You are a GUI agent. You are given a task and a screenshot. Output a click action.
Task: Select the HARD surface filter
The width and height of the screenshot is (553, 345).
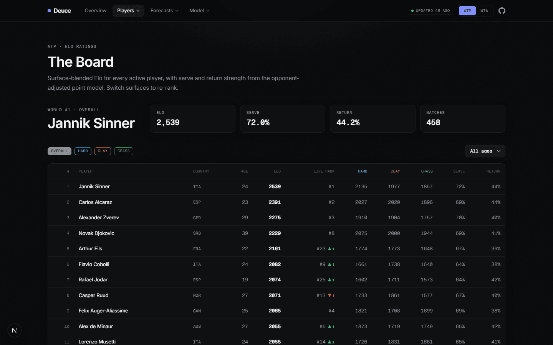pos(83,151)
